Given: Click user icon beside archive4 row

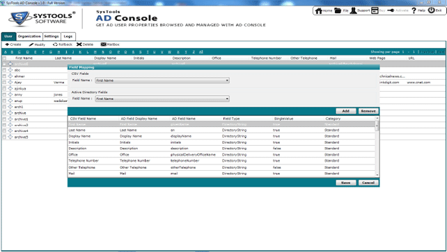Looking at the screenshot, I should (10, 131).
